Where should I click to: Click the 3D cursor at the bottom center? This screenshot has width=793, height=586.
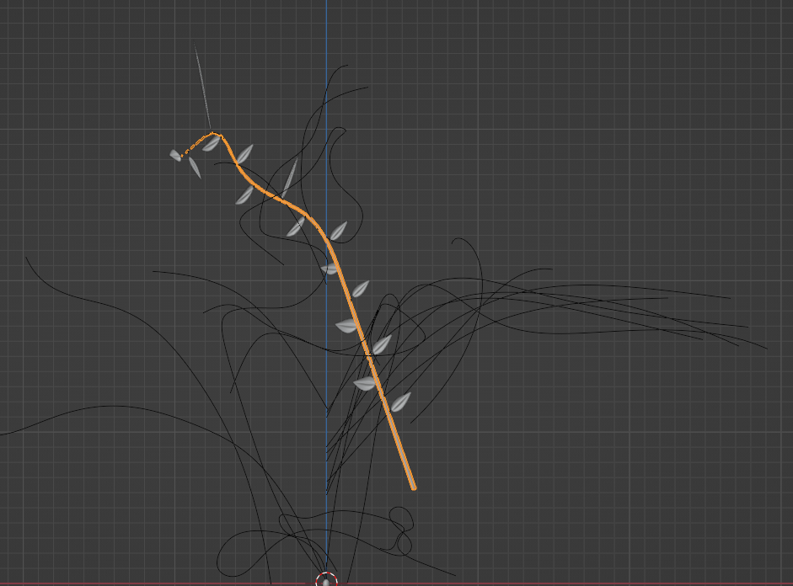326,580
